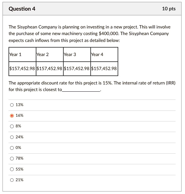
Task: Click the Year 1 table header cell
Action: tap(23, 54)
